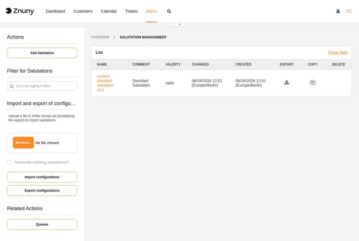The image size is (359, 241).
Task: Focus the filter for salutations field
Action: click(42, 86)
